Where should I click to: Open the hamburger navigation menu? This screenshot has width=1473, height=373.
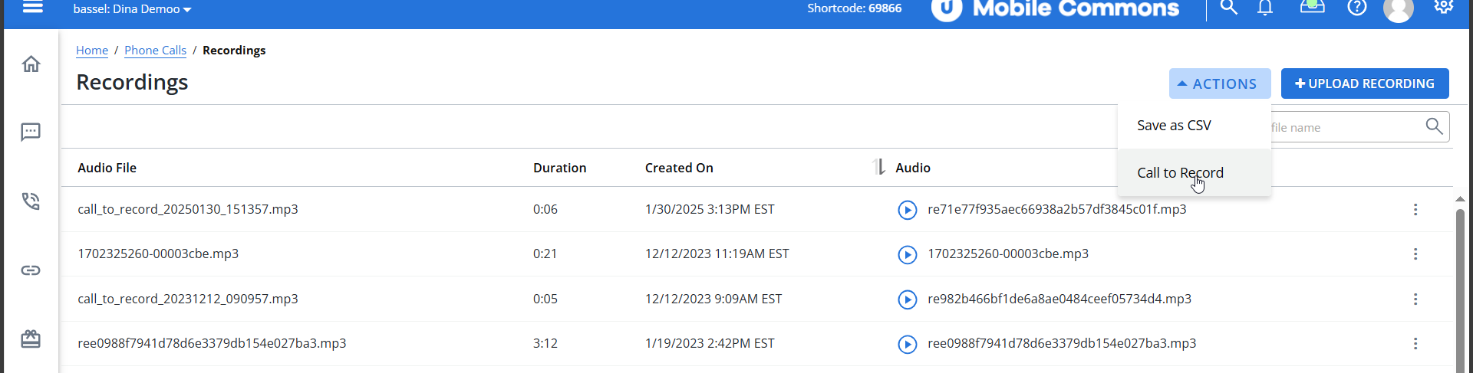(x=32, y=8)
